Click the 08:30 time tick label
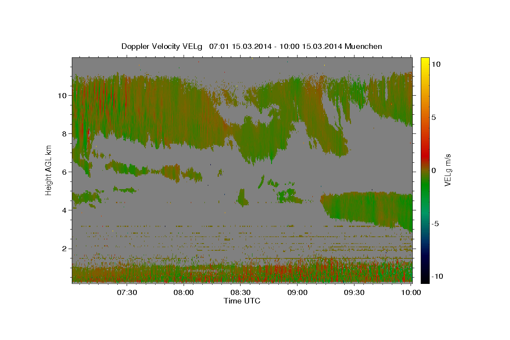Image resolution: width=510 pixels, height=340 pixels. (x=241, y=292)
